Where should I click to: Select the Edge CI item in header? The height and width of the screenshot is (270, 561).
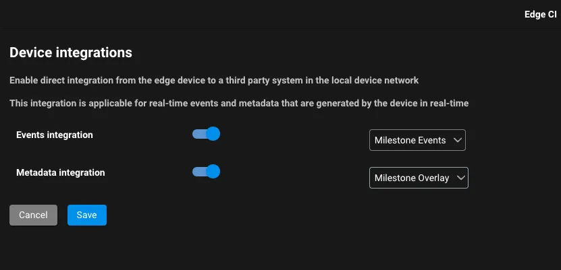pyautogui.click(x=540, y=14)
